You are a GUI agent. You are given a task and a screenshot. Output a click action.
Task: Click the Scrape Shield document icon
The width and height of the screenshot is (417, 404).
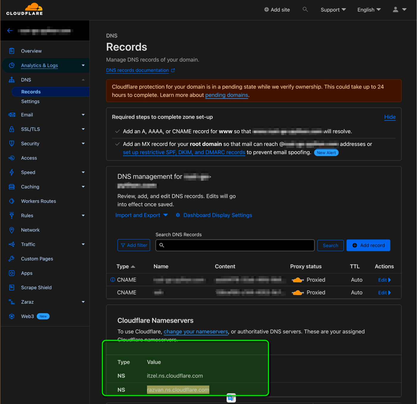coord(12,287)
